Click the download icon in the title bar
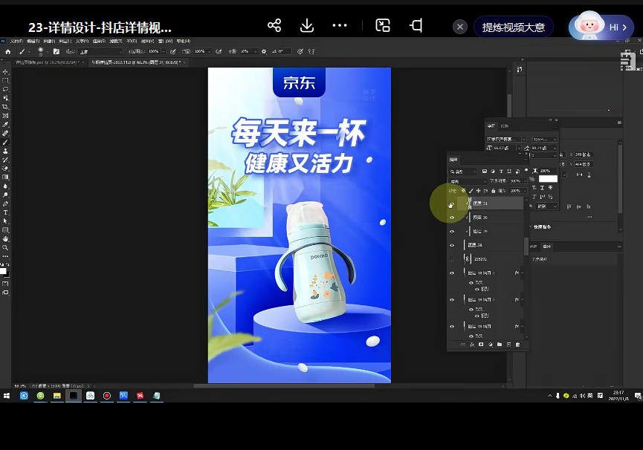643x450 pixels. 306,25
